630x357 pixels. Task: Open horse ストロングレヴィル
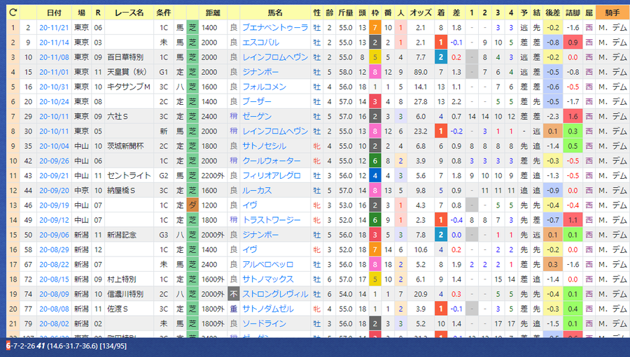point(275,294)
